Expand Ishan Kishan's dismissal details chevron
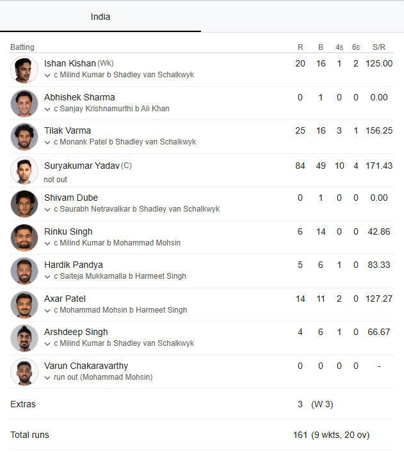 pyautogui.click(x=47, y=75)
